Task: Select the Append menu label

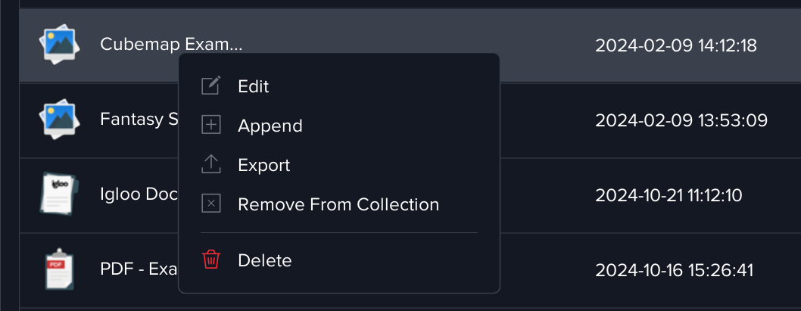Action: (270, 126)
